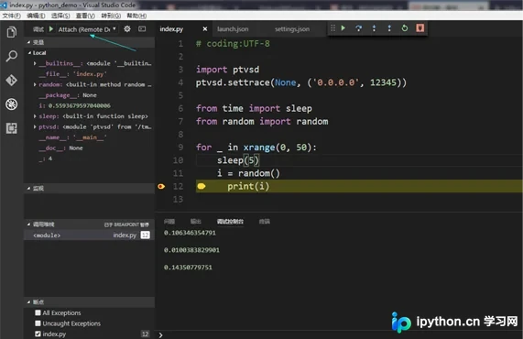
Task: Close the index.py editor tab
Action: click(205, 29)
